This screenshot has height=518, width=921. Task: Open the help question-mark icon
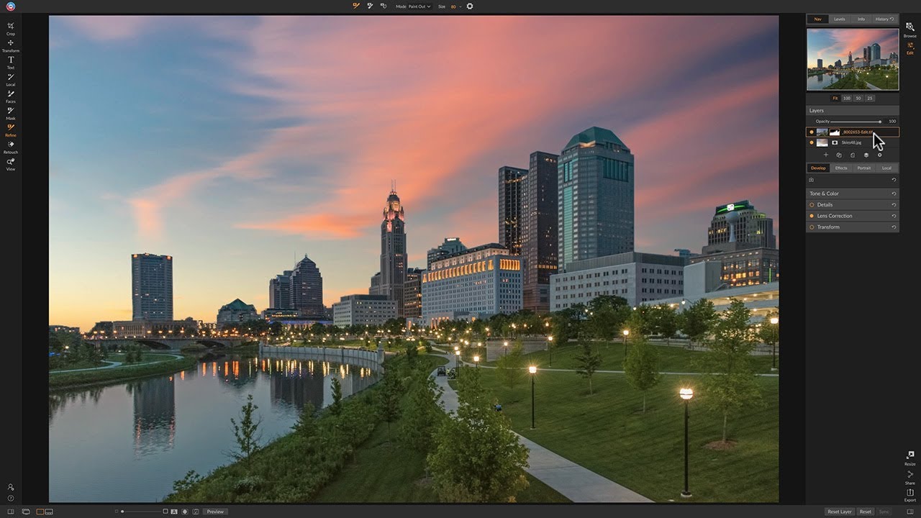(10, 498)
